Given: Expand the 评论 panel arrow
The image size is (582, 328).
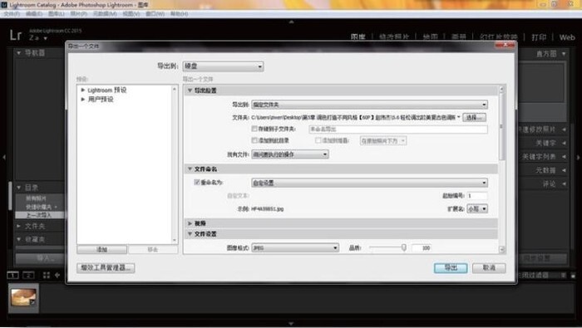Looking at the screenshot, I should point(564,184).
